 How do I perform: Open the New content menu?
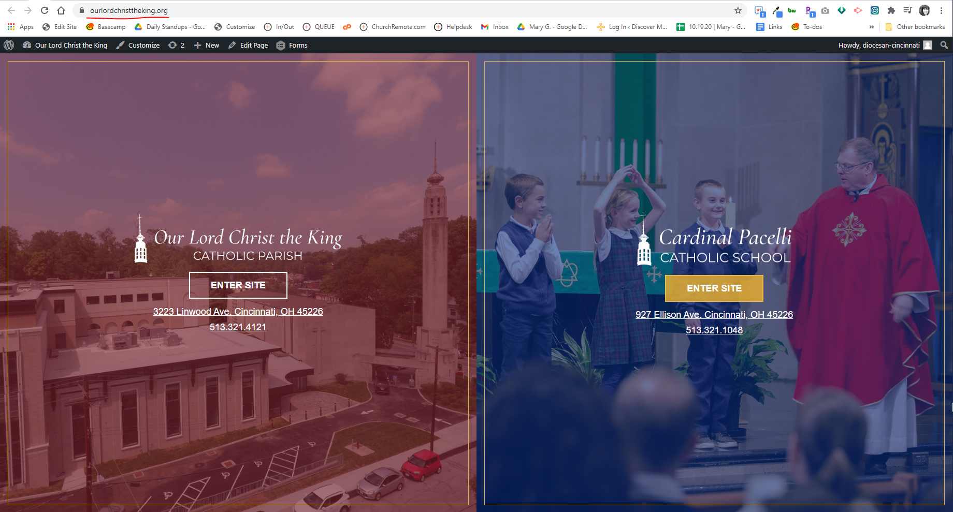[207, 45]
